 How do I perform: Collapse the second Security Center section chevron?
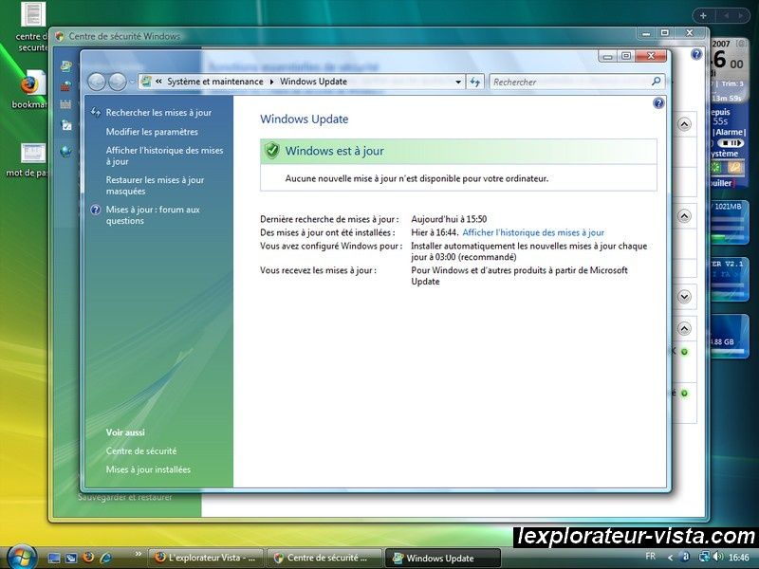pos(684,216)
